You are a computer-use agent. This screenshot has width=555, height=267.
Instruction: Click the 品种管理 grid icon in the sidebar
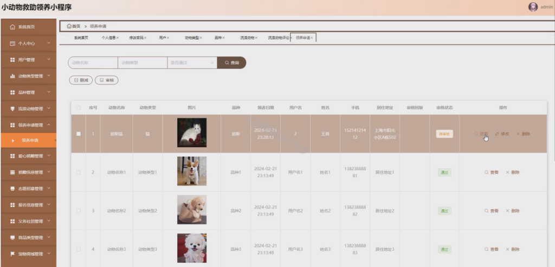click(x=12, y=92)
